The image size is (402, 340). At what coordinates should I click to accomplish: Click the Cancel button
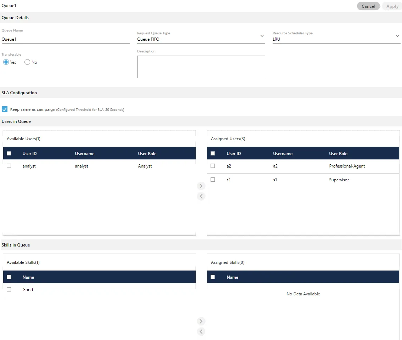[x=368, y=6]
